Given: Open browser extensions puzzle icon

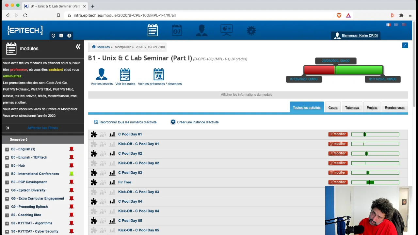Looking at the screenshot, I should click(x=401, y=15).
